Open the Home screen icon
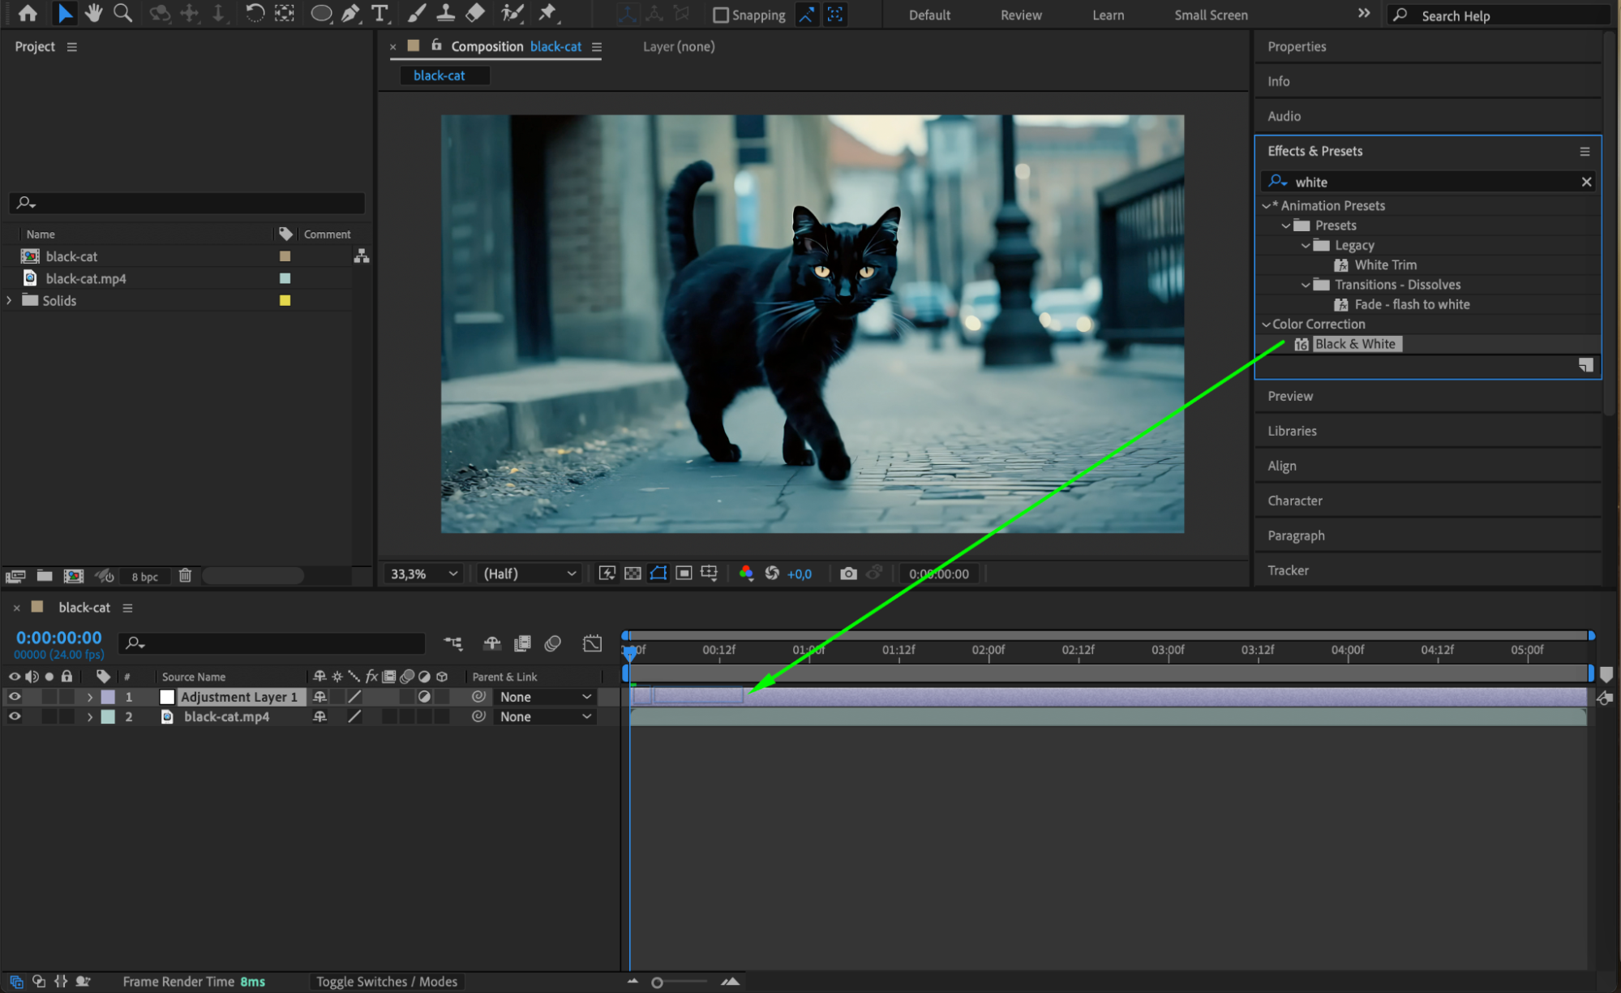This screenshot has height=993, width=1621. [28, 13]
